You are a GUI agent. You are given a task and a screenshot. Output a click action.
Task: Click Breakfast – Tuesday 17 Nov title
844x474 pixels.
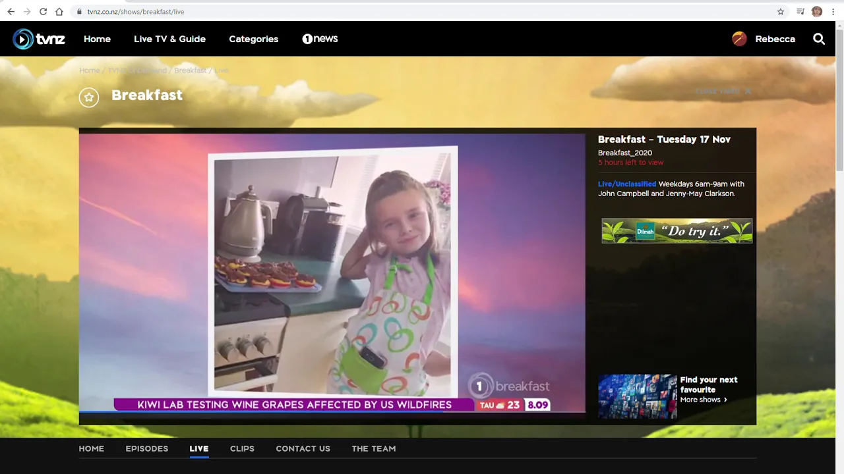coord(664,140)
